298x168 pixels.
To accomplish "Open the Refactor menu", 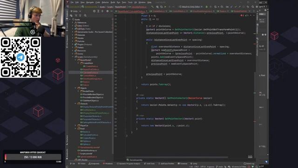I will 105,2.
